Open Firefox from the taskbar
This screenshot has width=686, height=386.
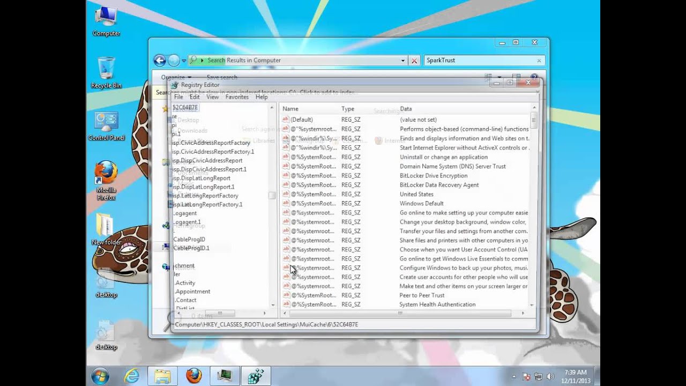pyautogui.click(x=193, y=375)
